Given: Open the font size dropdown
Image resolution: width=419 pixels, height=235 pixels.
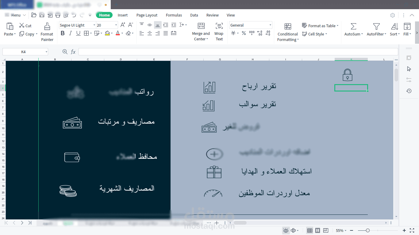Looking at the screenshot, I should pyautogui.click(x=116, y=25).
